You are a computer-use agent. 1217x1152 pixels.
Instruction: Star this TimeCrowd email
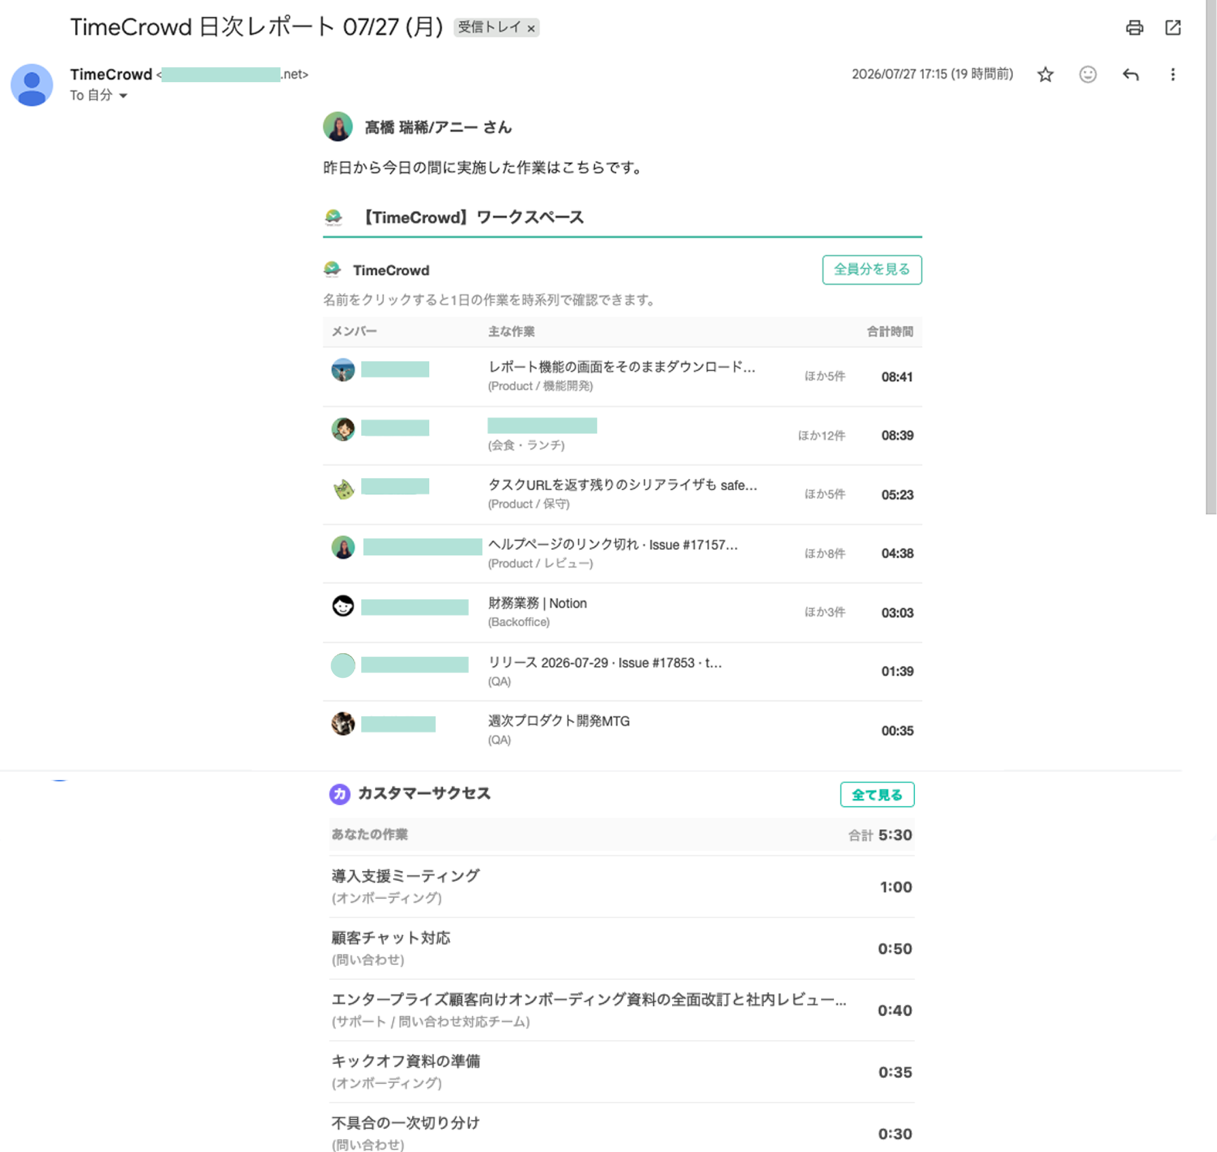click(1045, 74)
